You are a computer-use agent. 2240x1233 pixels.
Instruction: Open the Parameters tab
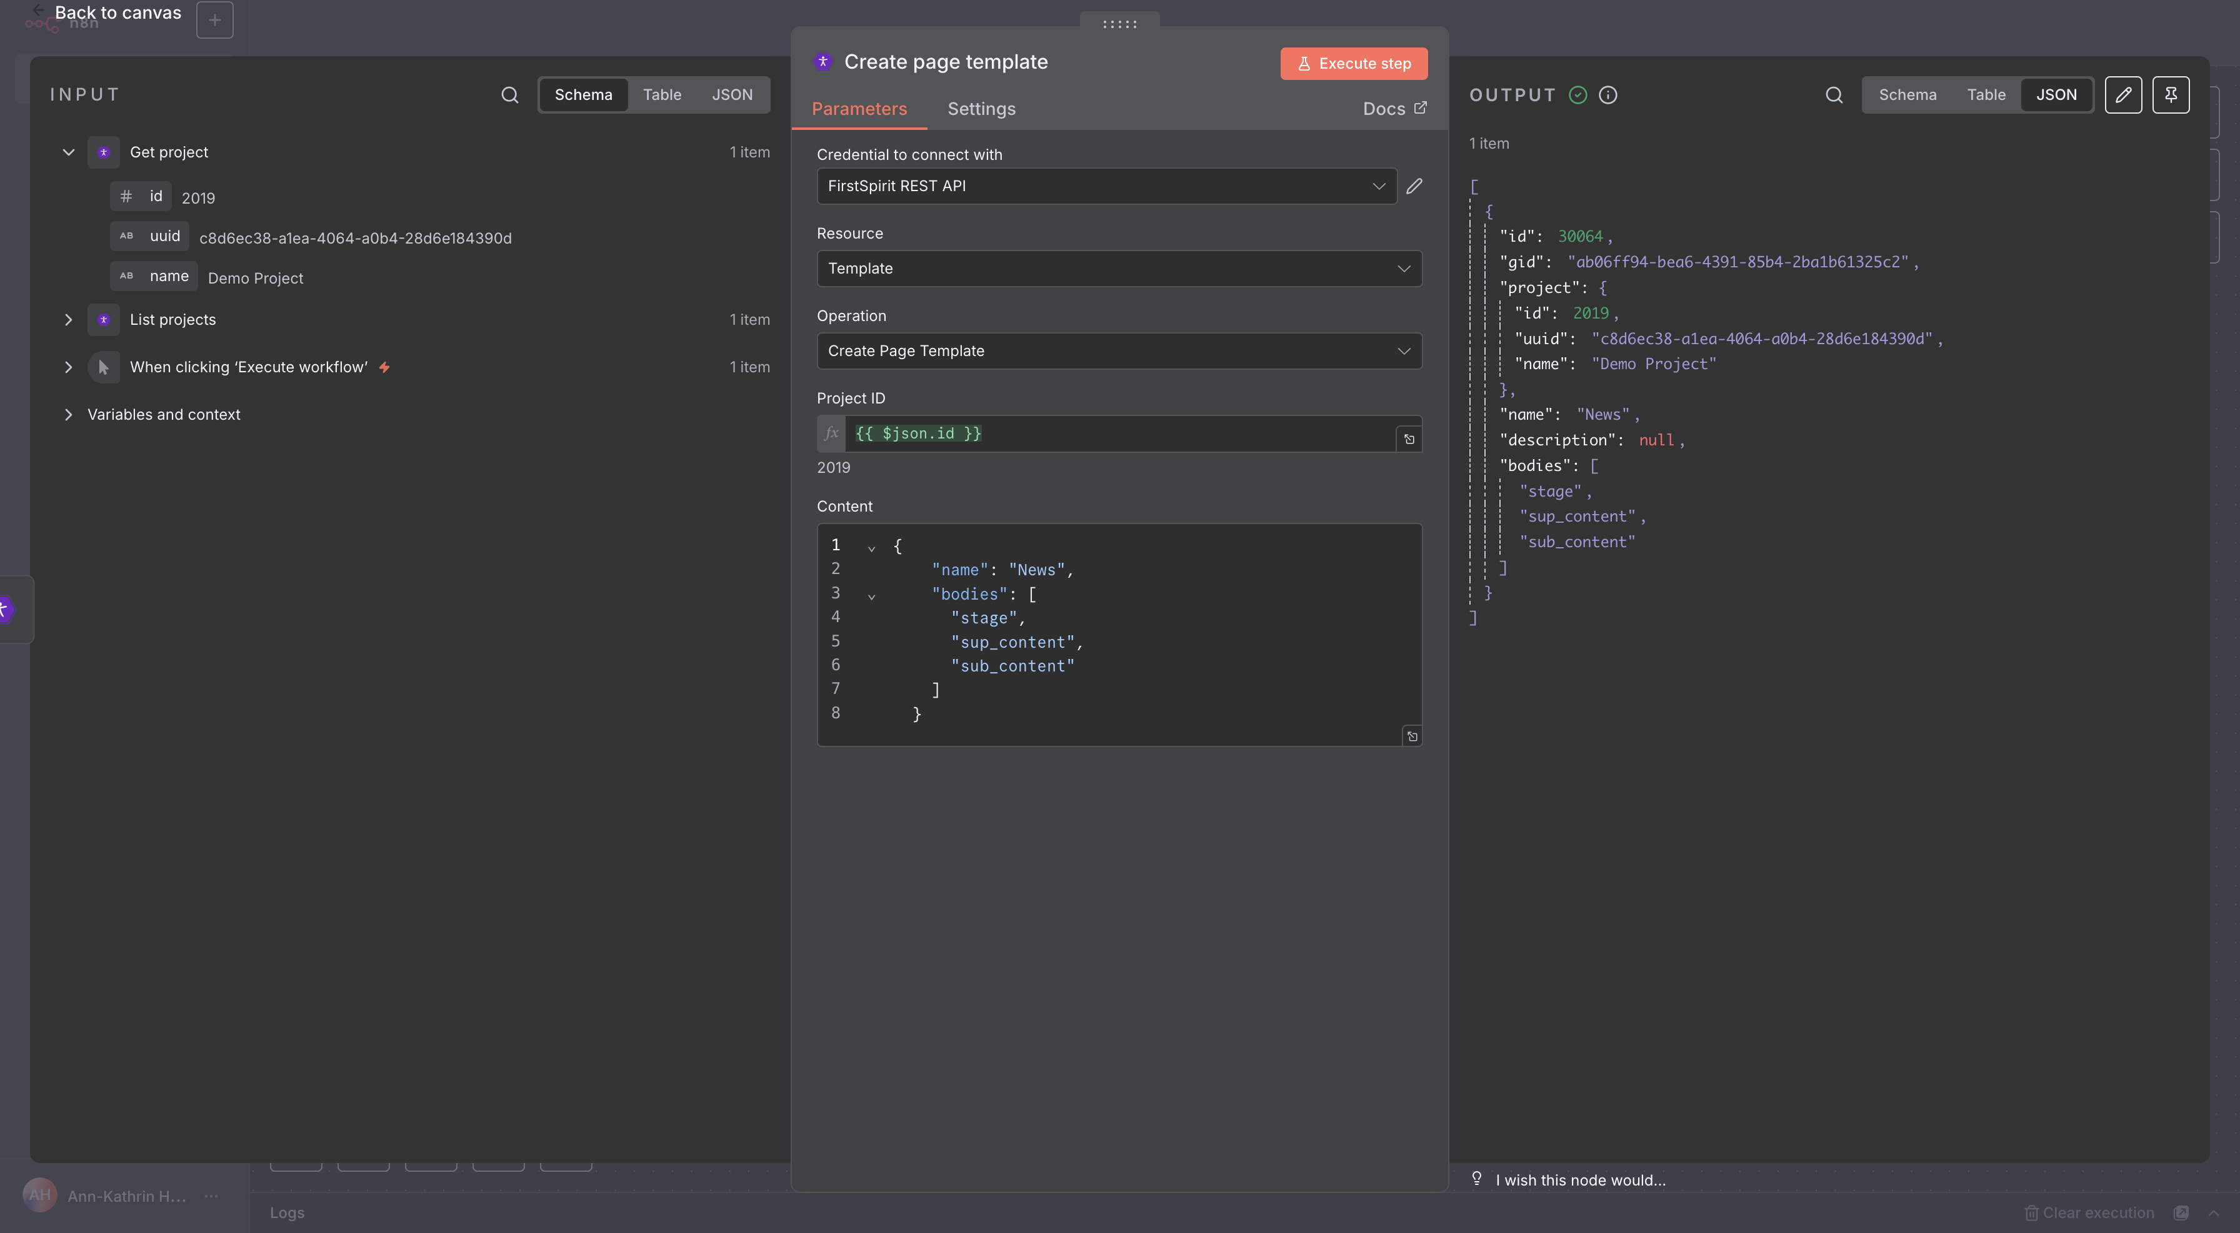[859, 109]
